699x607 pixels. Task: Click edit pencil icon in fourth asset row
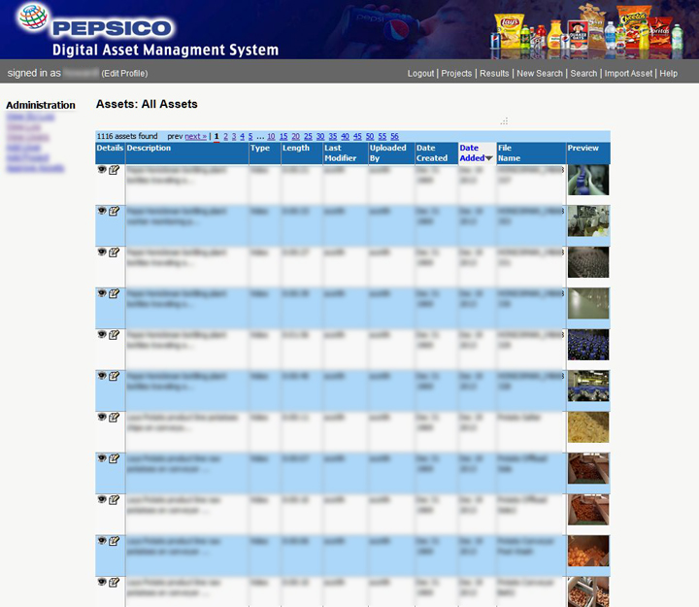point(115,293)
